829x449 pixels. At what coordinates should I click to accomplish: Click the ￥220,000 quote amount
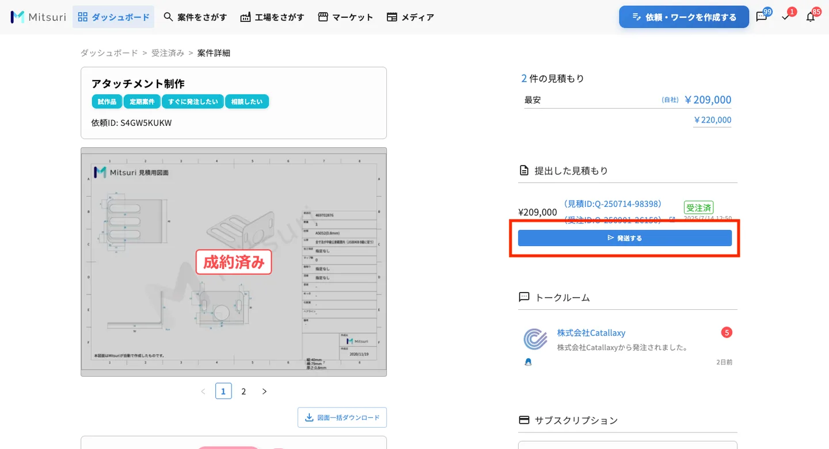[x=712, y=120]
